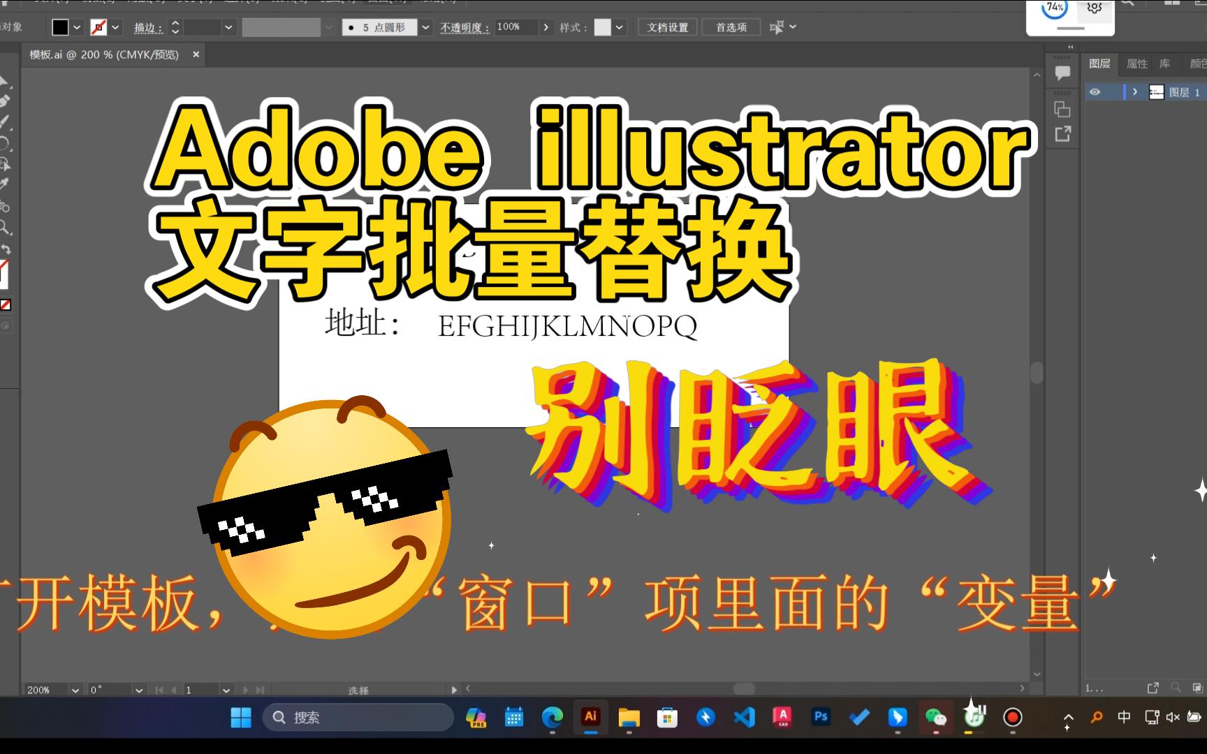Click the Arrange Documents icon
1207x754 pixels.
(1062, 110)
